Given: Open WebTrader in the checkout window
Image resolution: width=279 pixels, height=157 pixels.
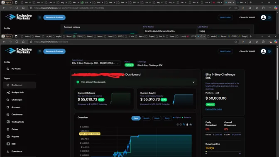Looking at the screenshot, I should [x=225, y=17].
